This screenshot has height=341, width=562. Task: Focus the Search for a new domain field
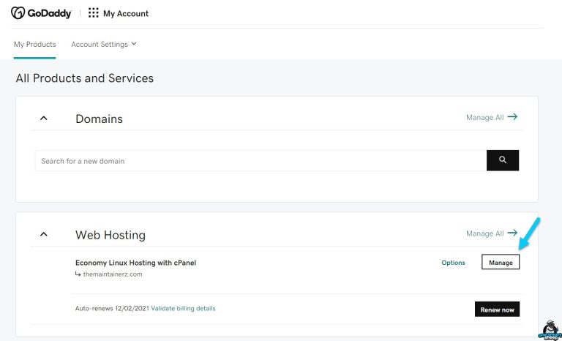260,160
